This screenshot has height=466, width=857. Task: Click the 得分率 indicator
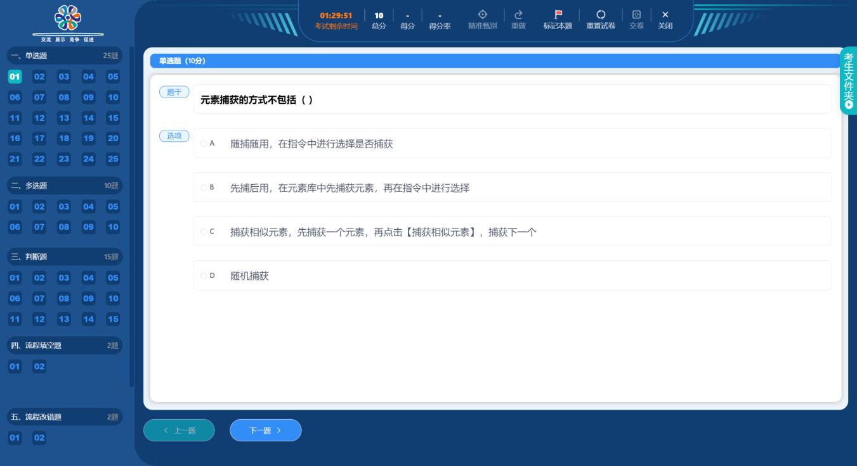pos(440,20)
